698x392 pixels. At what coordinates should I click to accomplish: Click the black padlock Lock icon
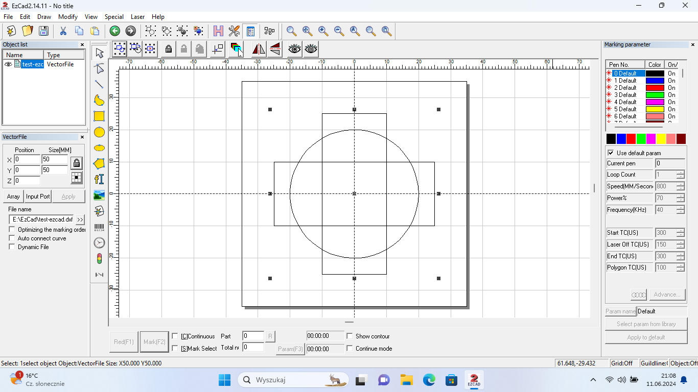click(168, 49)
